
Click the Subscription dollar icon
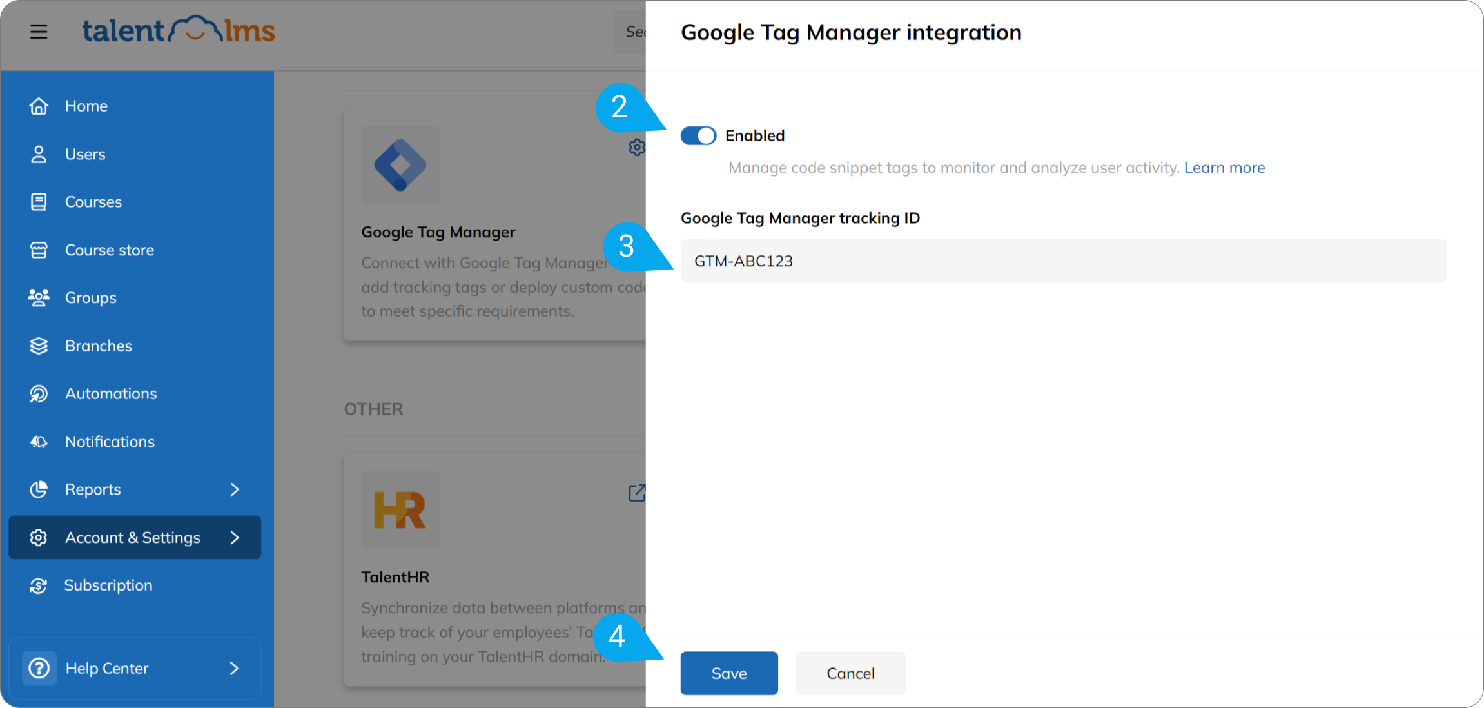[39, 585]
